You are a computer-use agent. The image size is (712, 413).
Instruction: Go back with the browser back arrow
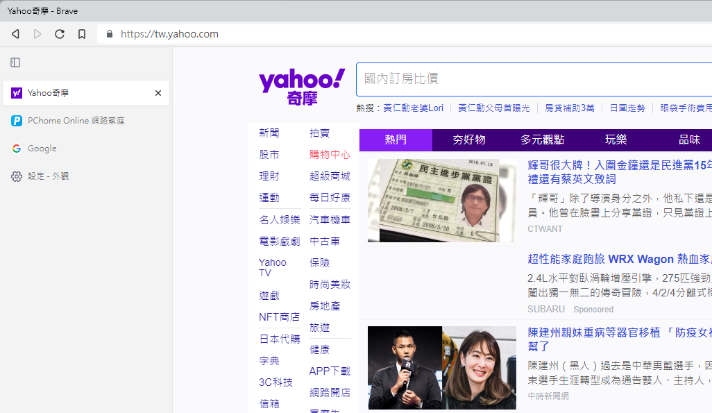[x=15, y=34]
